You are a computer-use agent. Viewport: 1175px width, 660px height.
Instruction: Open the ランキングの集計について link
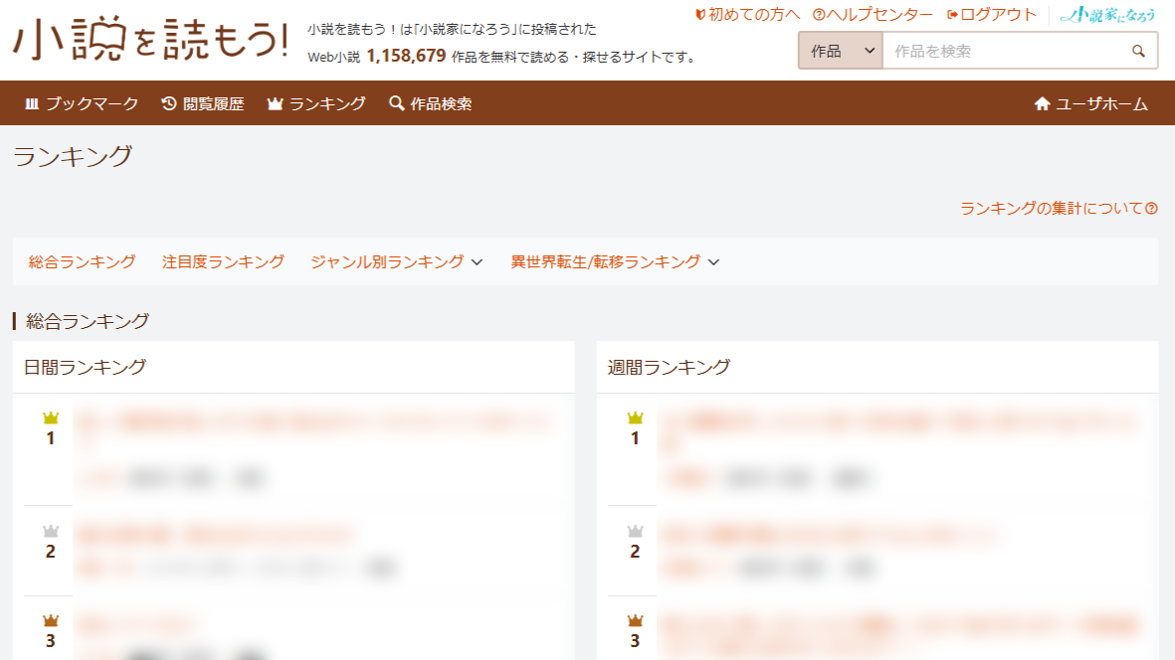[x=1050, y=209]
